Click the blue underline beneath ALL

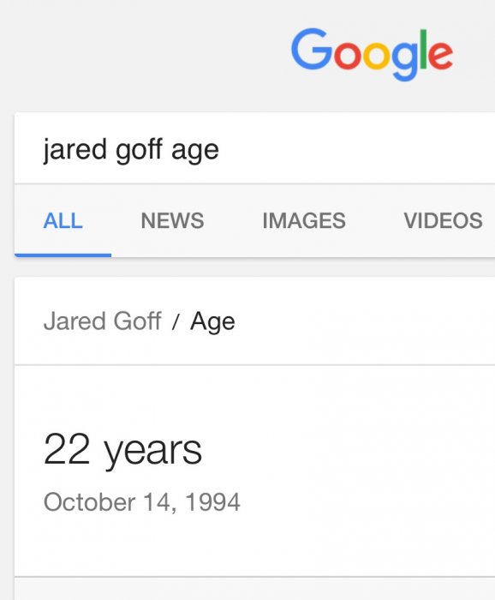point(63,255)
